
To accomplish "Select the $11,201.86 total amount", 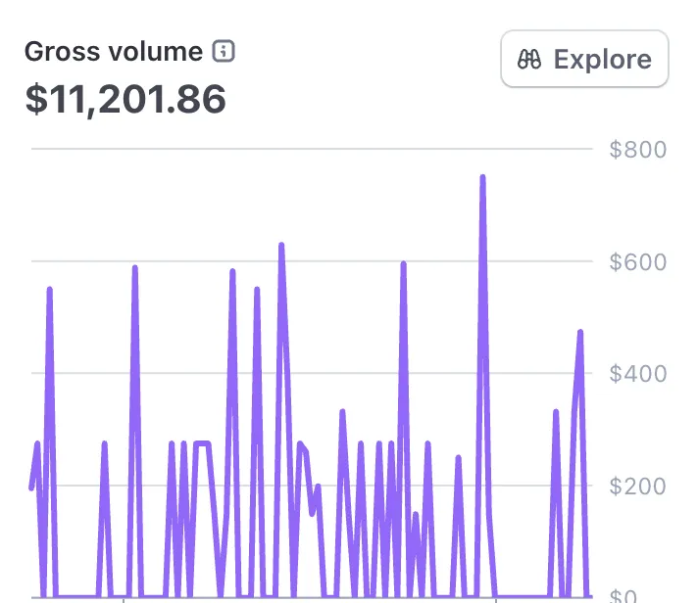I will pos(125,99).
